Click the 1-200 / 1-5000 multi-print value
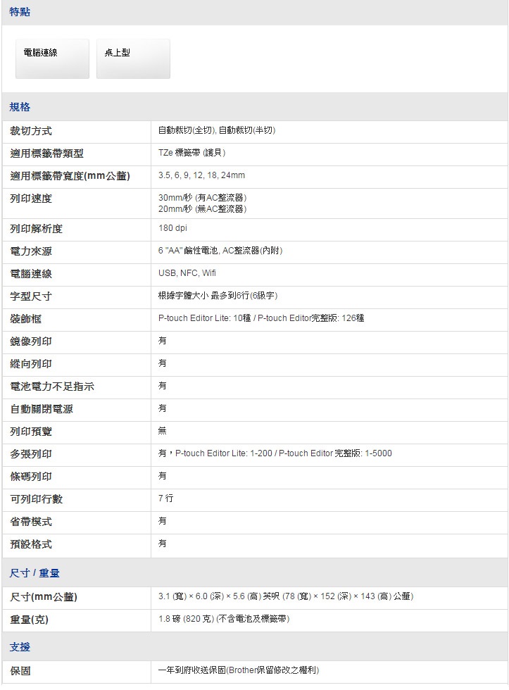 click(275, 453)
